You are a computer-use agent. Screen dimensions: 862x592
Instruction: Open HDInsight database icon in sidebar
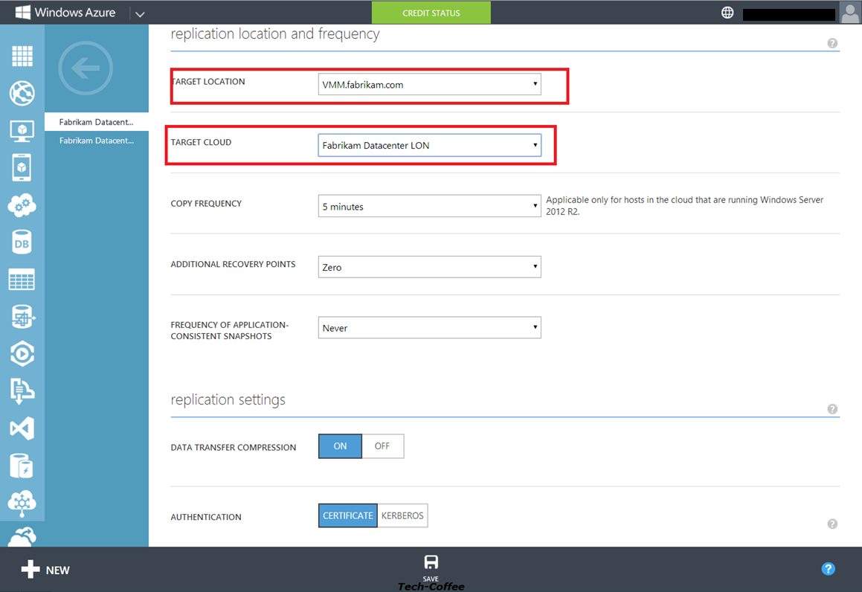pyautogui.click(x=22, y=317)
